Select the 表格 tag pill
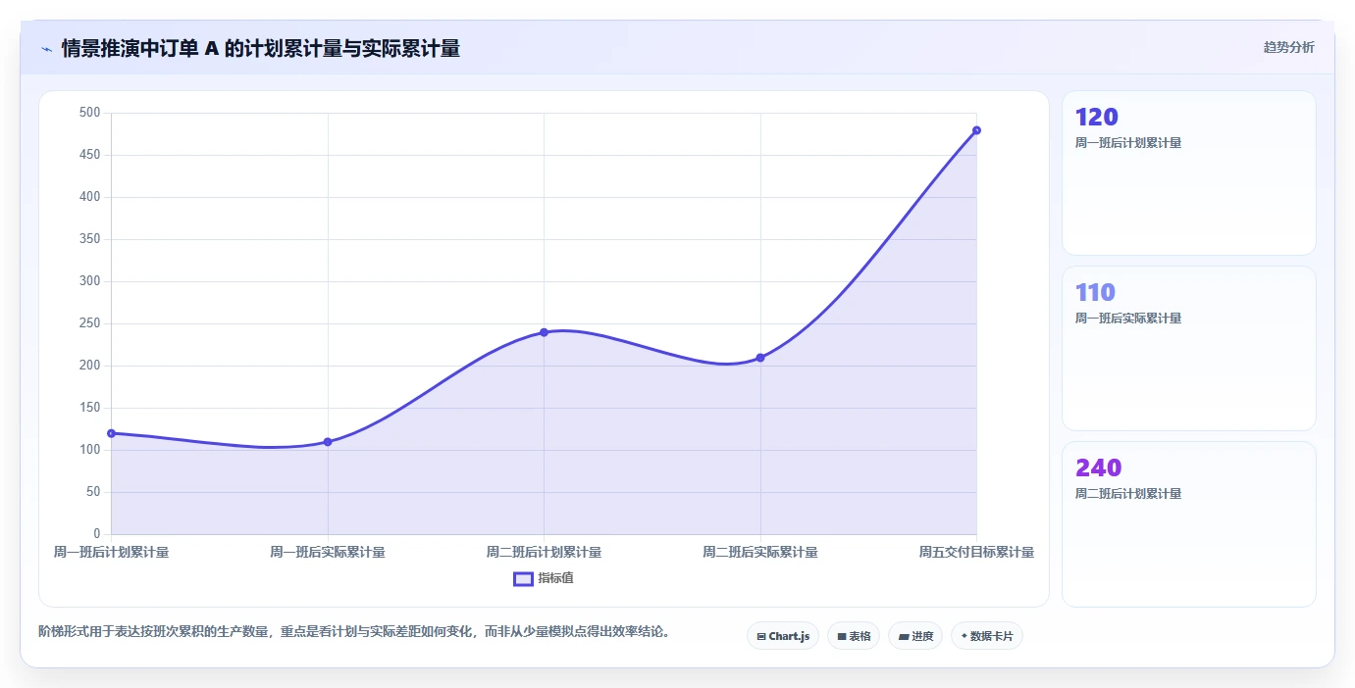Viewport: 1355px width, 688px height. (854, 636)
